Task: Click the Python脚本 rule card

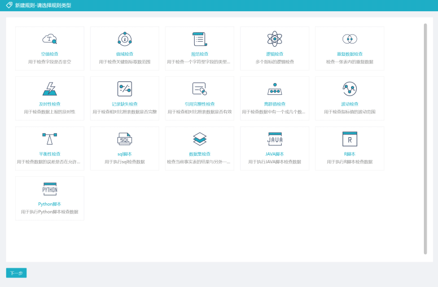Action: coord(50,198)
